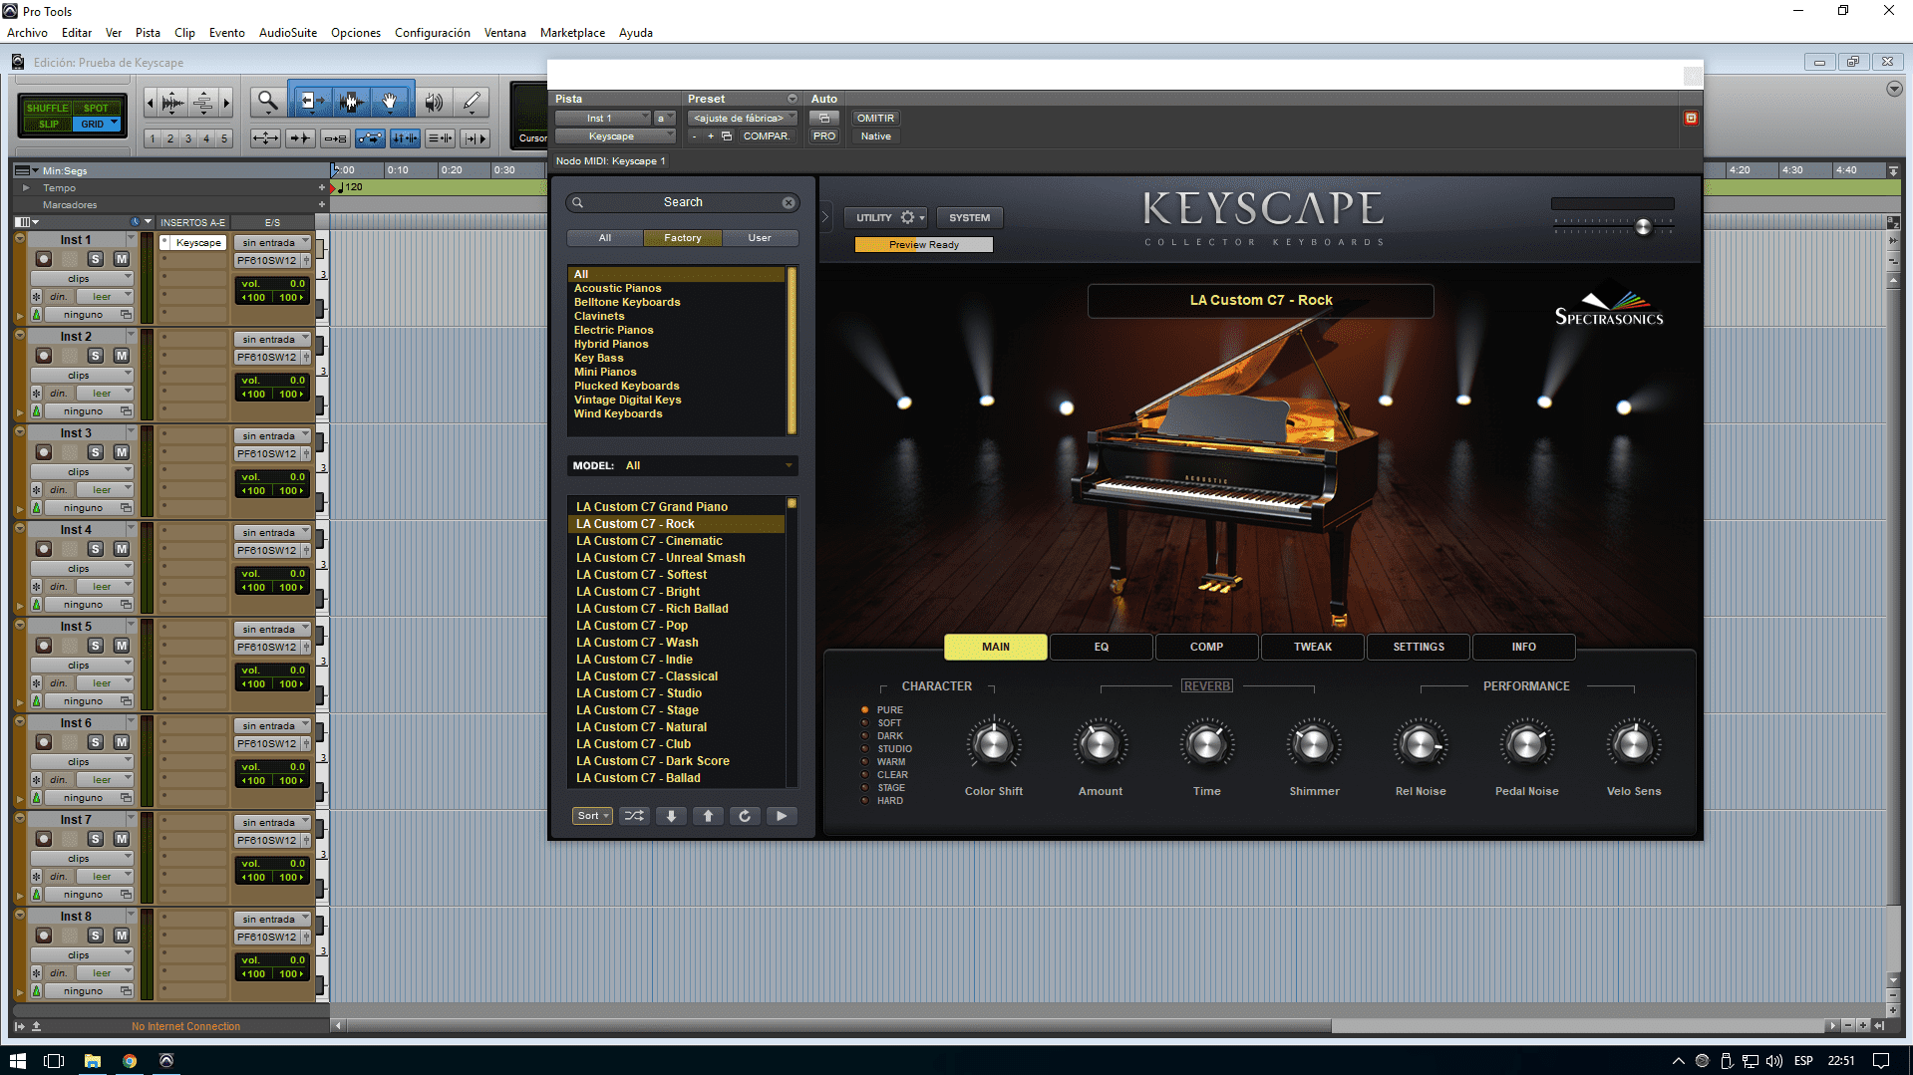This screenshot has width=1913, height=1075.
Task: Open the ajuste de fábrica preset dropdown
Action: [742, 119]
